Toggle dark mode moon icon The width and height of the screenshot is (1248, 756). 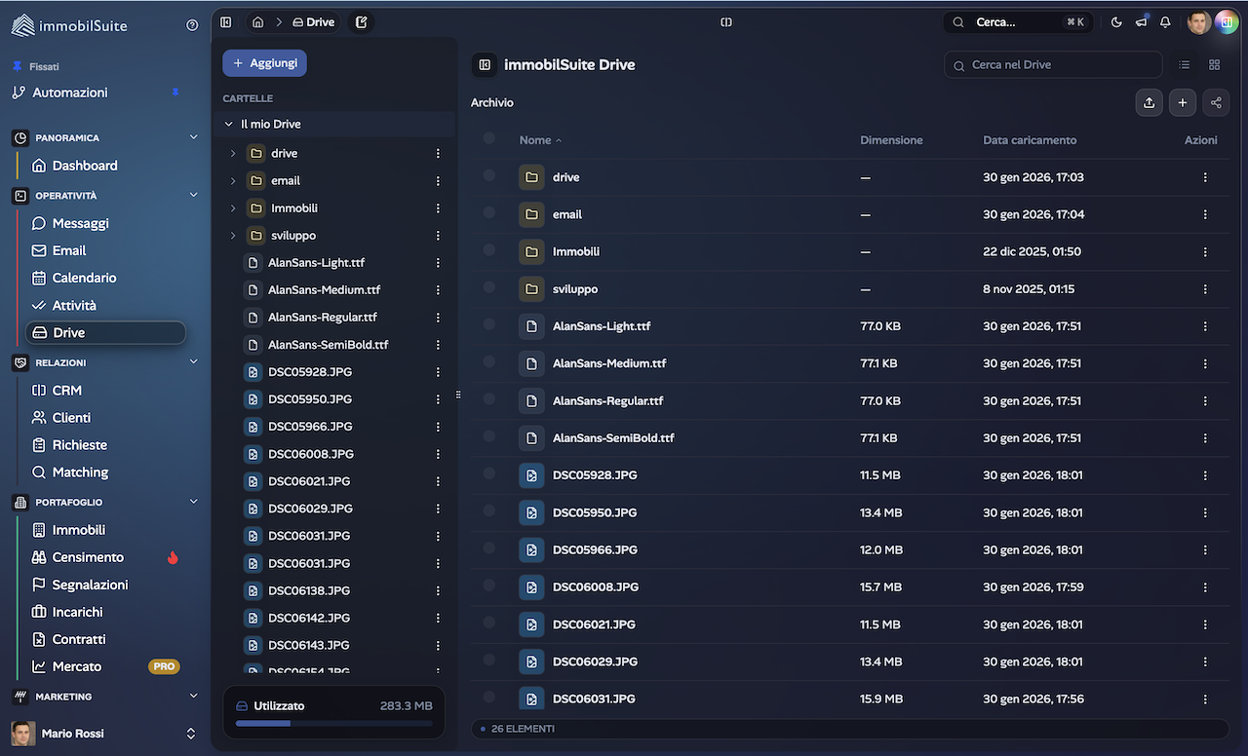[1116, 22]
